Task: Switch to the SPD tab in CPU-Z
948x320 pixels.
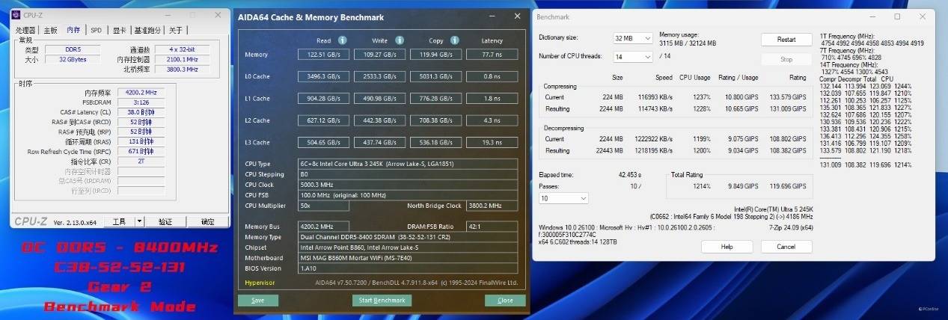Action: (96, 31)
